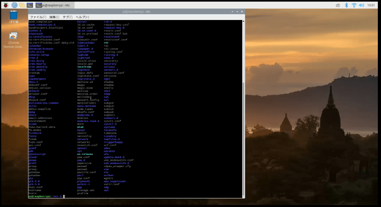381x207 pixels.
Task: Click 'dhcpcd.conf' file name
Action: pyautogui.click(x=37, y=100)
